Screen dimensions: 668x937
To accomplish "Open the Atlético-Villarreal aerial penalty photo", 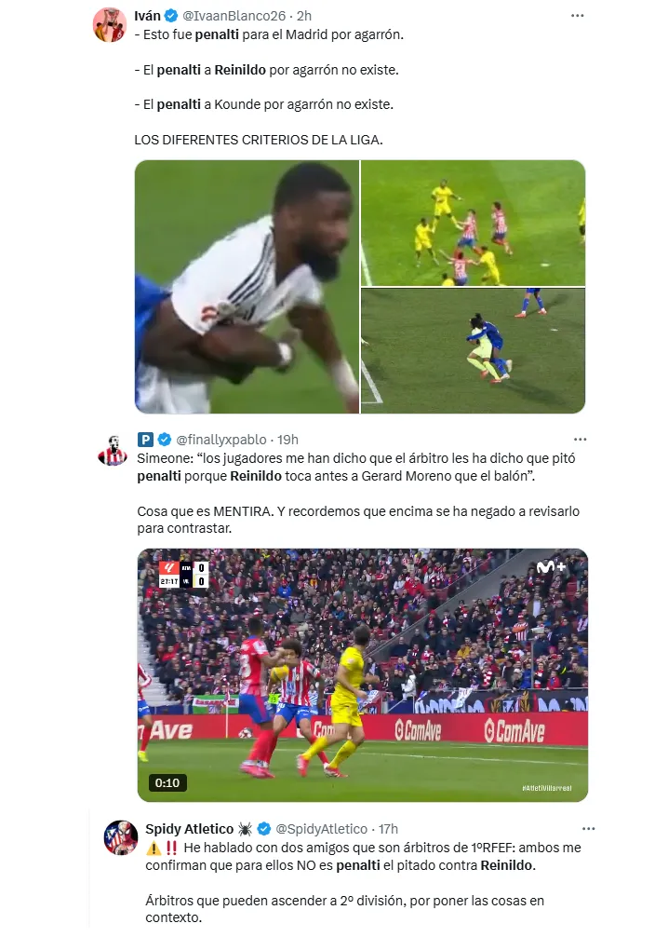I will (473, 223).
